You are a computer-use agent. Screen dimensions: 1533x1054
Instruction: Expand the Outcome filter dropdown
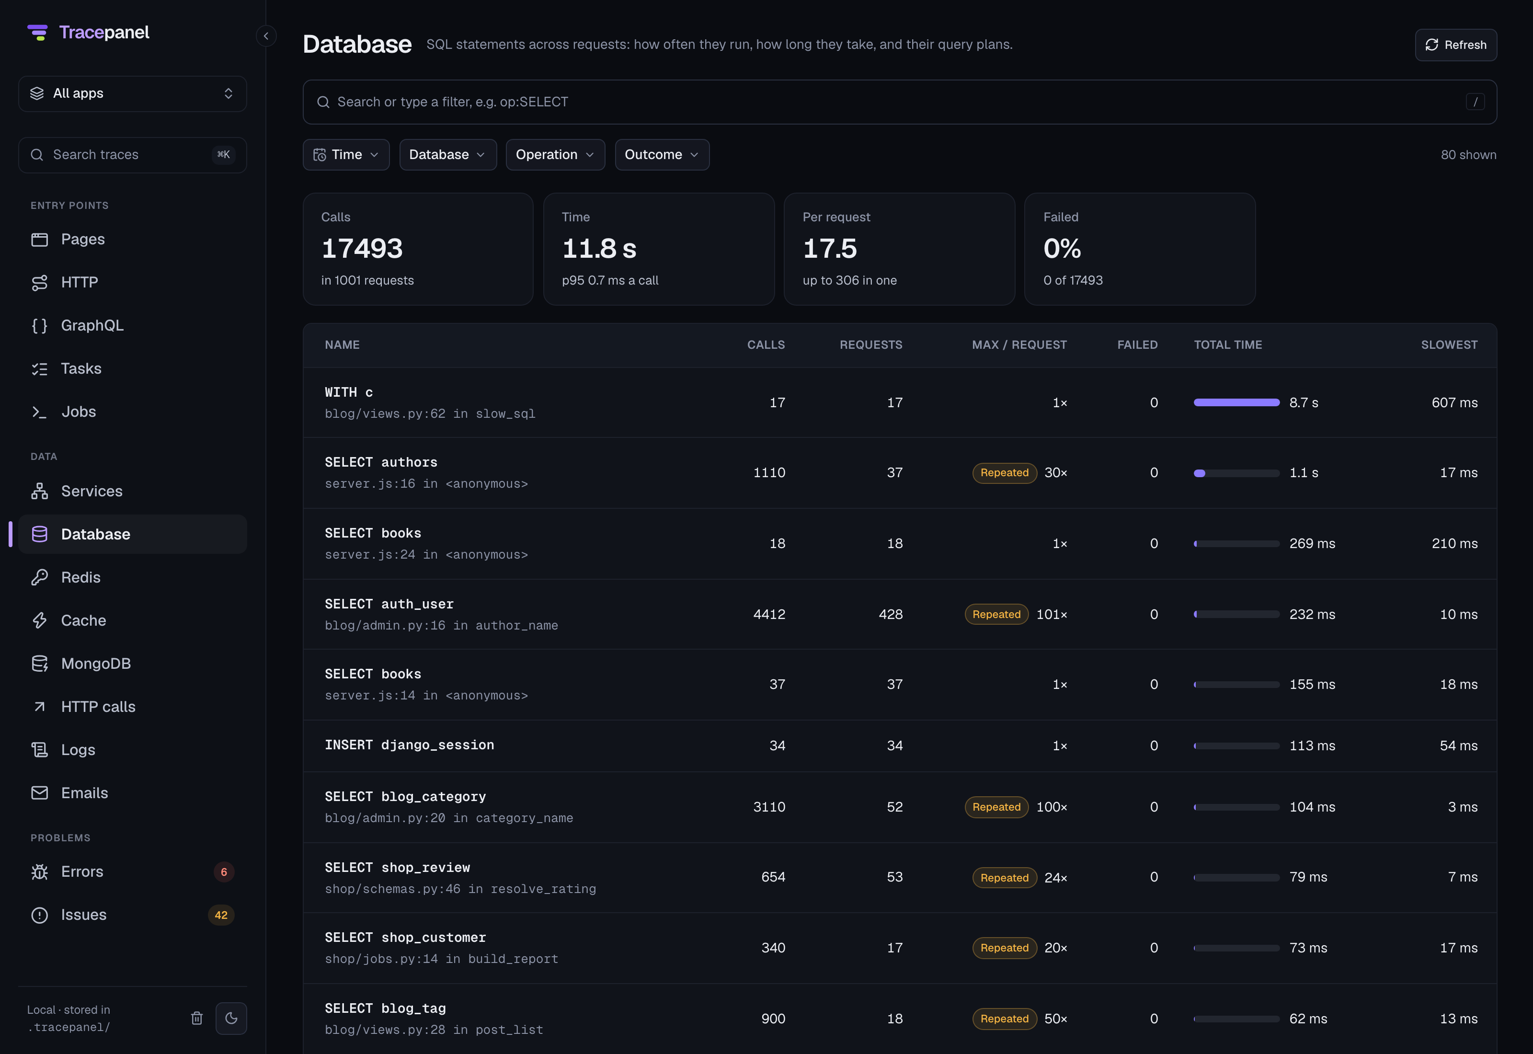[662, 155]
